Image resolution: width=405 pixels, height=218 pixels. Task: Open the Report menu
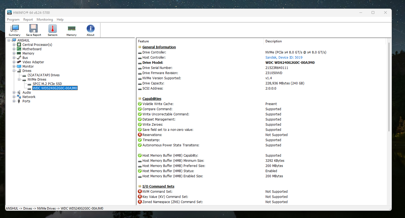click(x=28, y=20)
